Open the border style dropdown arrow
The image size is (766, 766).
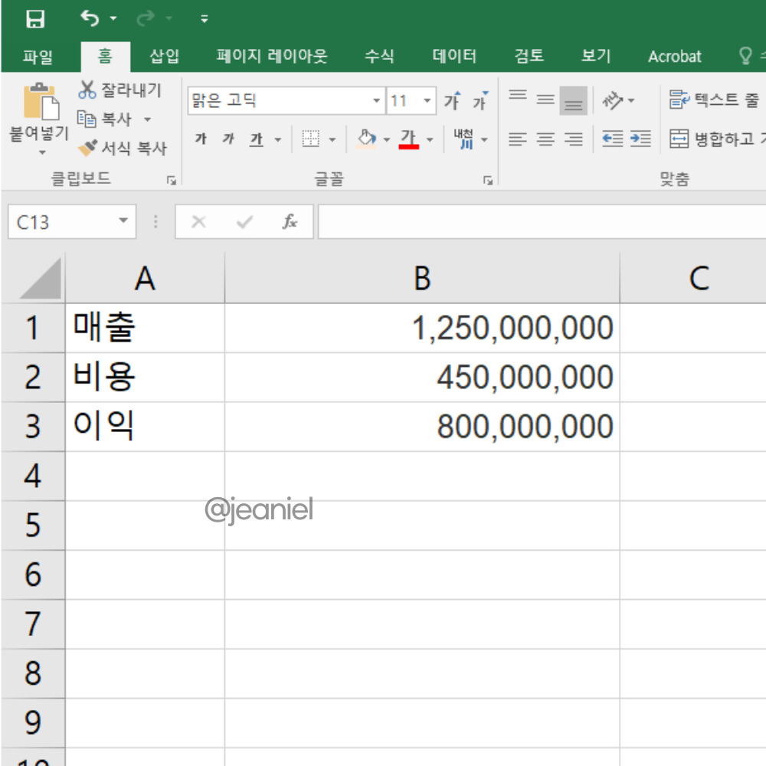(x=331, y=139)
